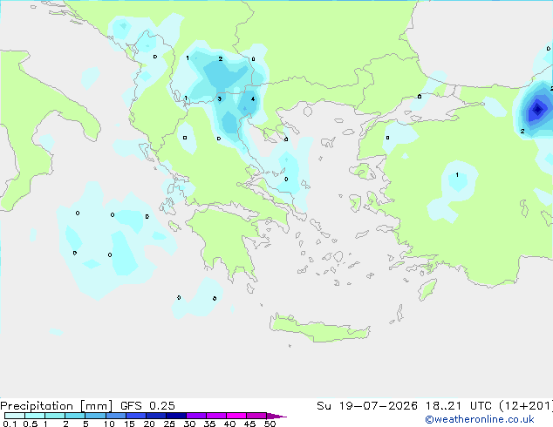Click the 30–35 mm purple legend swatch
This screenshot has width=553, height=427.
[x=195, y=416]
